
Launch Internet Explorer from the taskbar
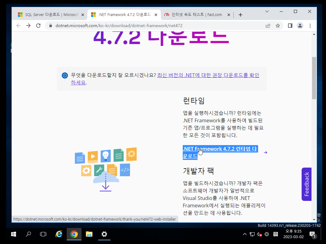coord(59,234)
